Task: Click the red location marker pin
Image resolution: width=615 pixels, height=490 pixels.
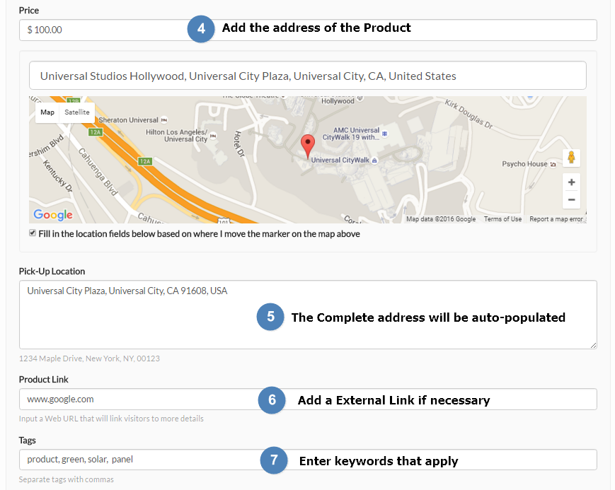Action: point(308,146)
